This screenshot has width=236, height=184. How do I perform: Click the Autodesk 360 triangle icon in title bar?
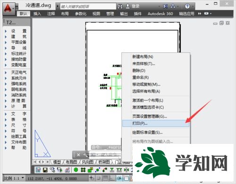(x=173, y=6)
